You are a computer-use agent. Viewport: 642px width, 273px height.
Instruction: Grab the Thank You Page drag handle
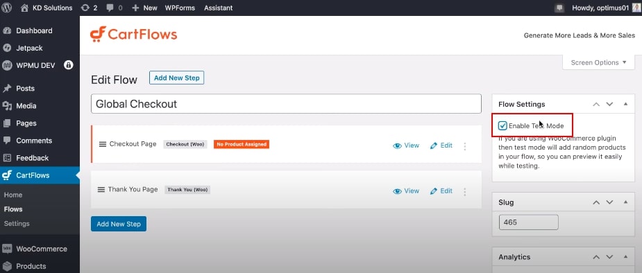pyautogui.click(x=101, y=190)
